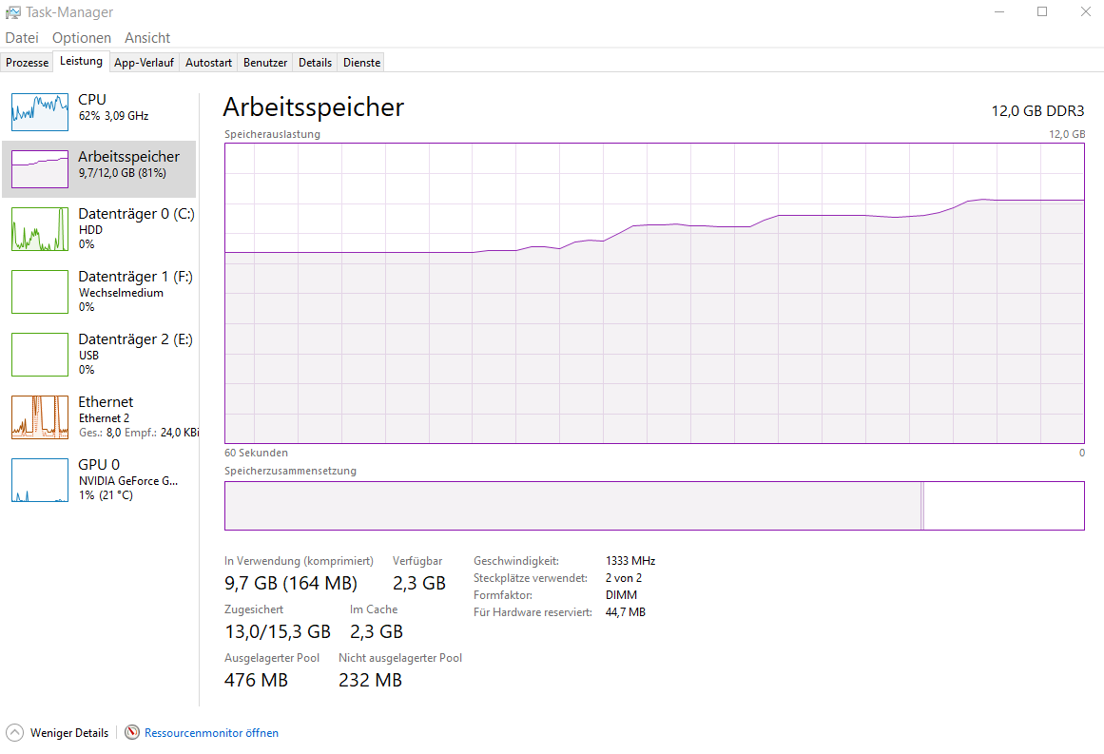1104x754 pixels.
Task: Select Datenträger 1 (F:) Wechselmedium icon
Action: pyautogui.click(x=40, y=292)
